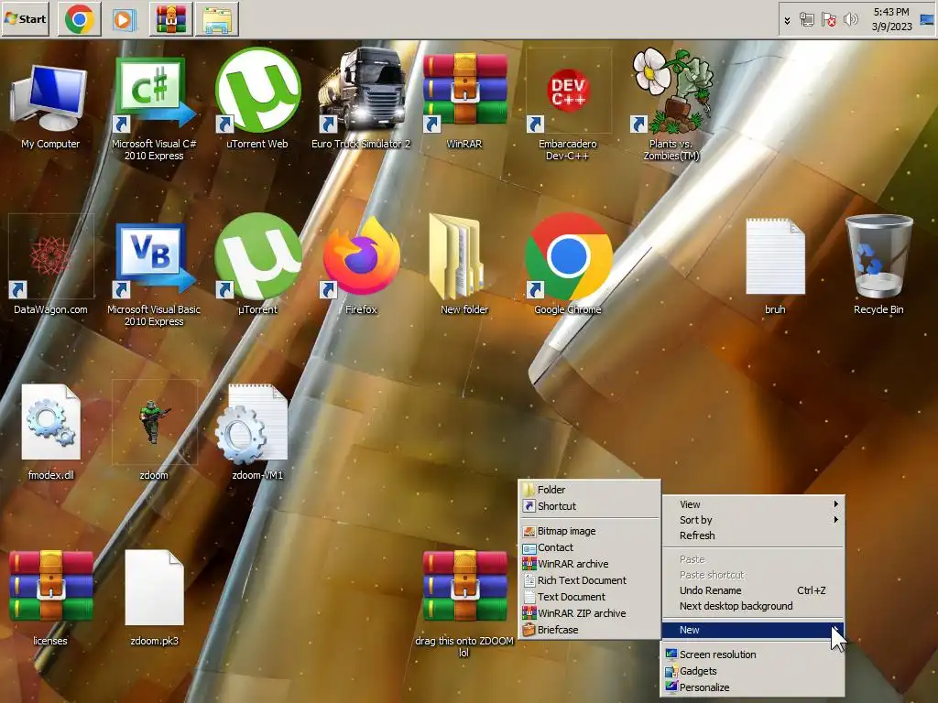
Task: Select the zdoom-VM1 file icon
Action: [257, 432]
